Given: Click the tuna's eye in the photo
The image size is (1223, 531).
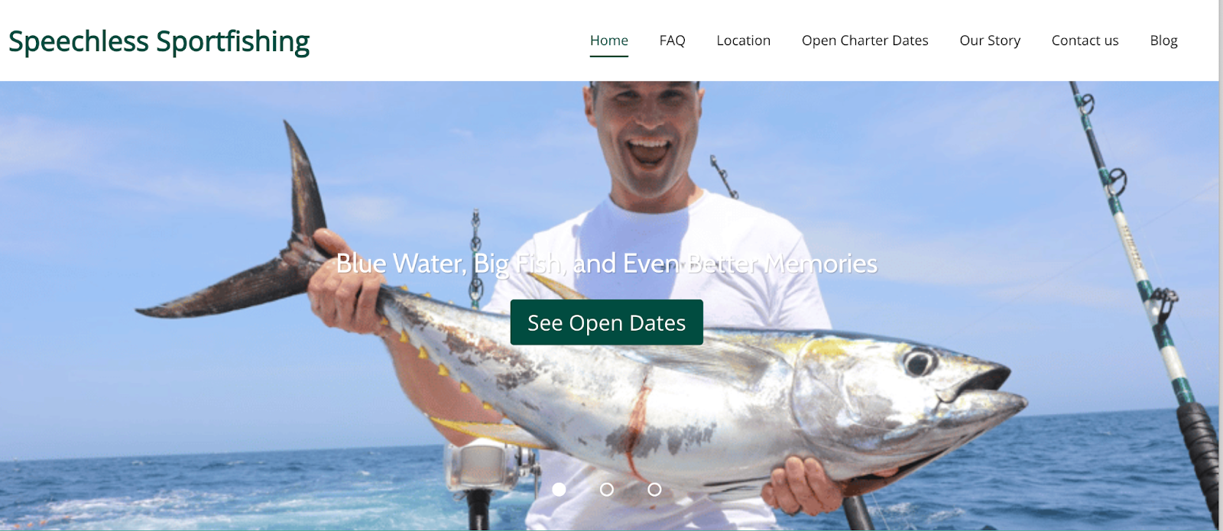Looking at the screenshot, I should (x=920, y=361).
